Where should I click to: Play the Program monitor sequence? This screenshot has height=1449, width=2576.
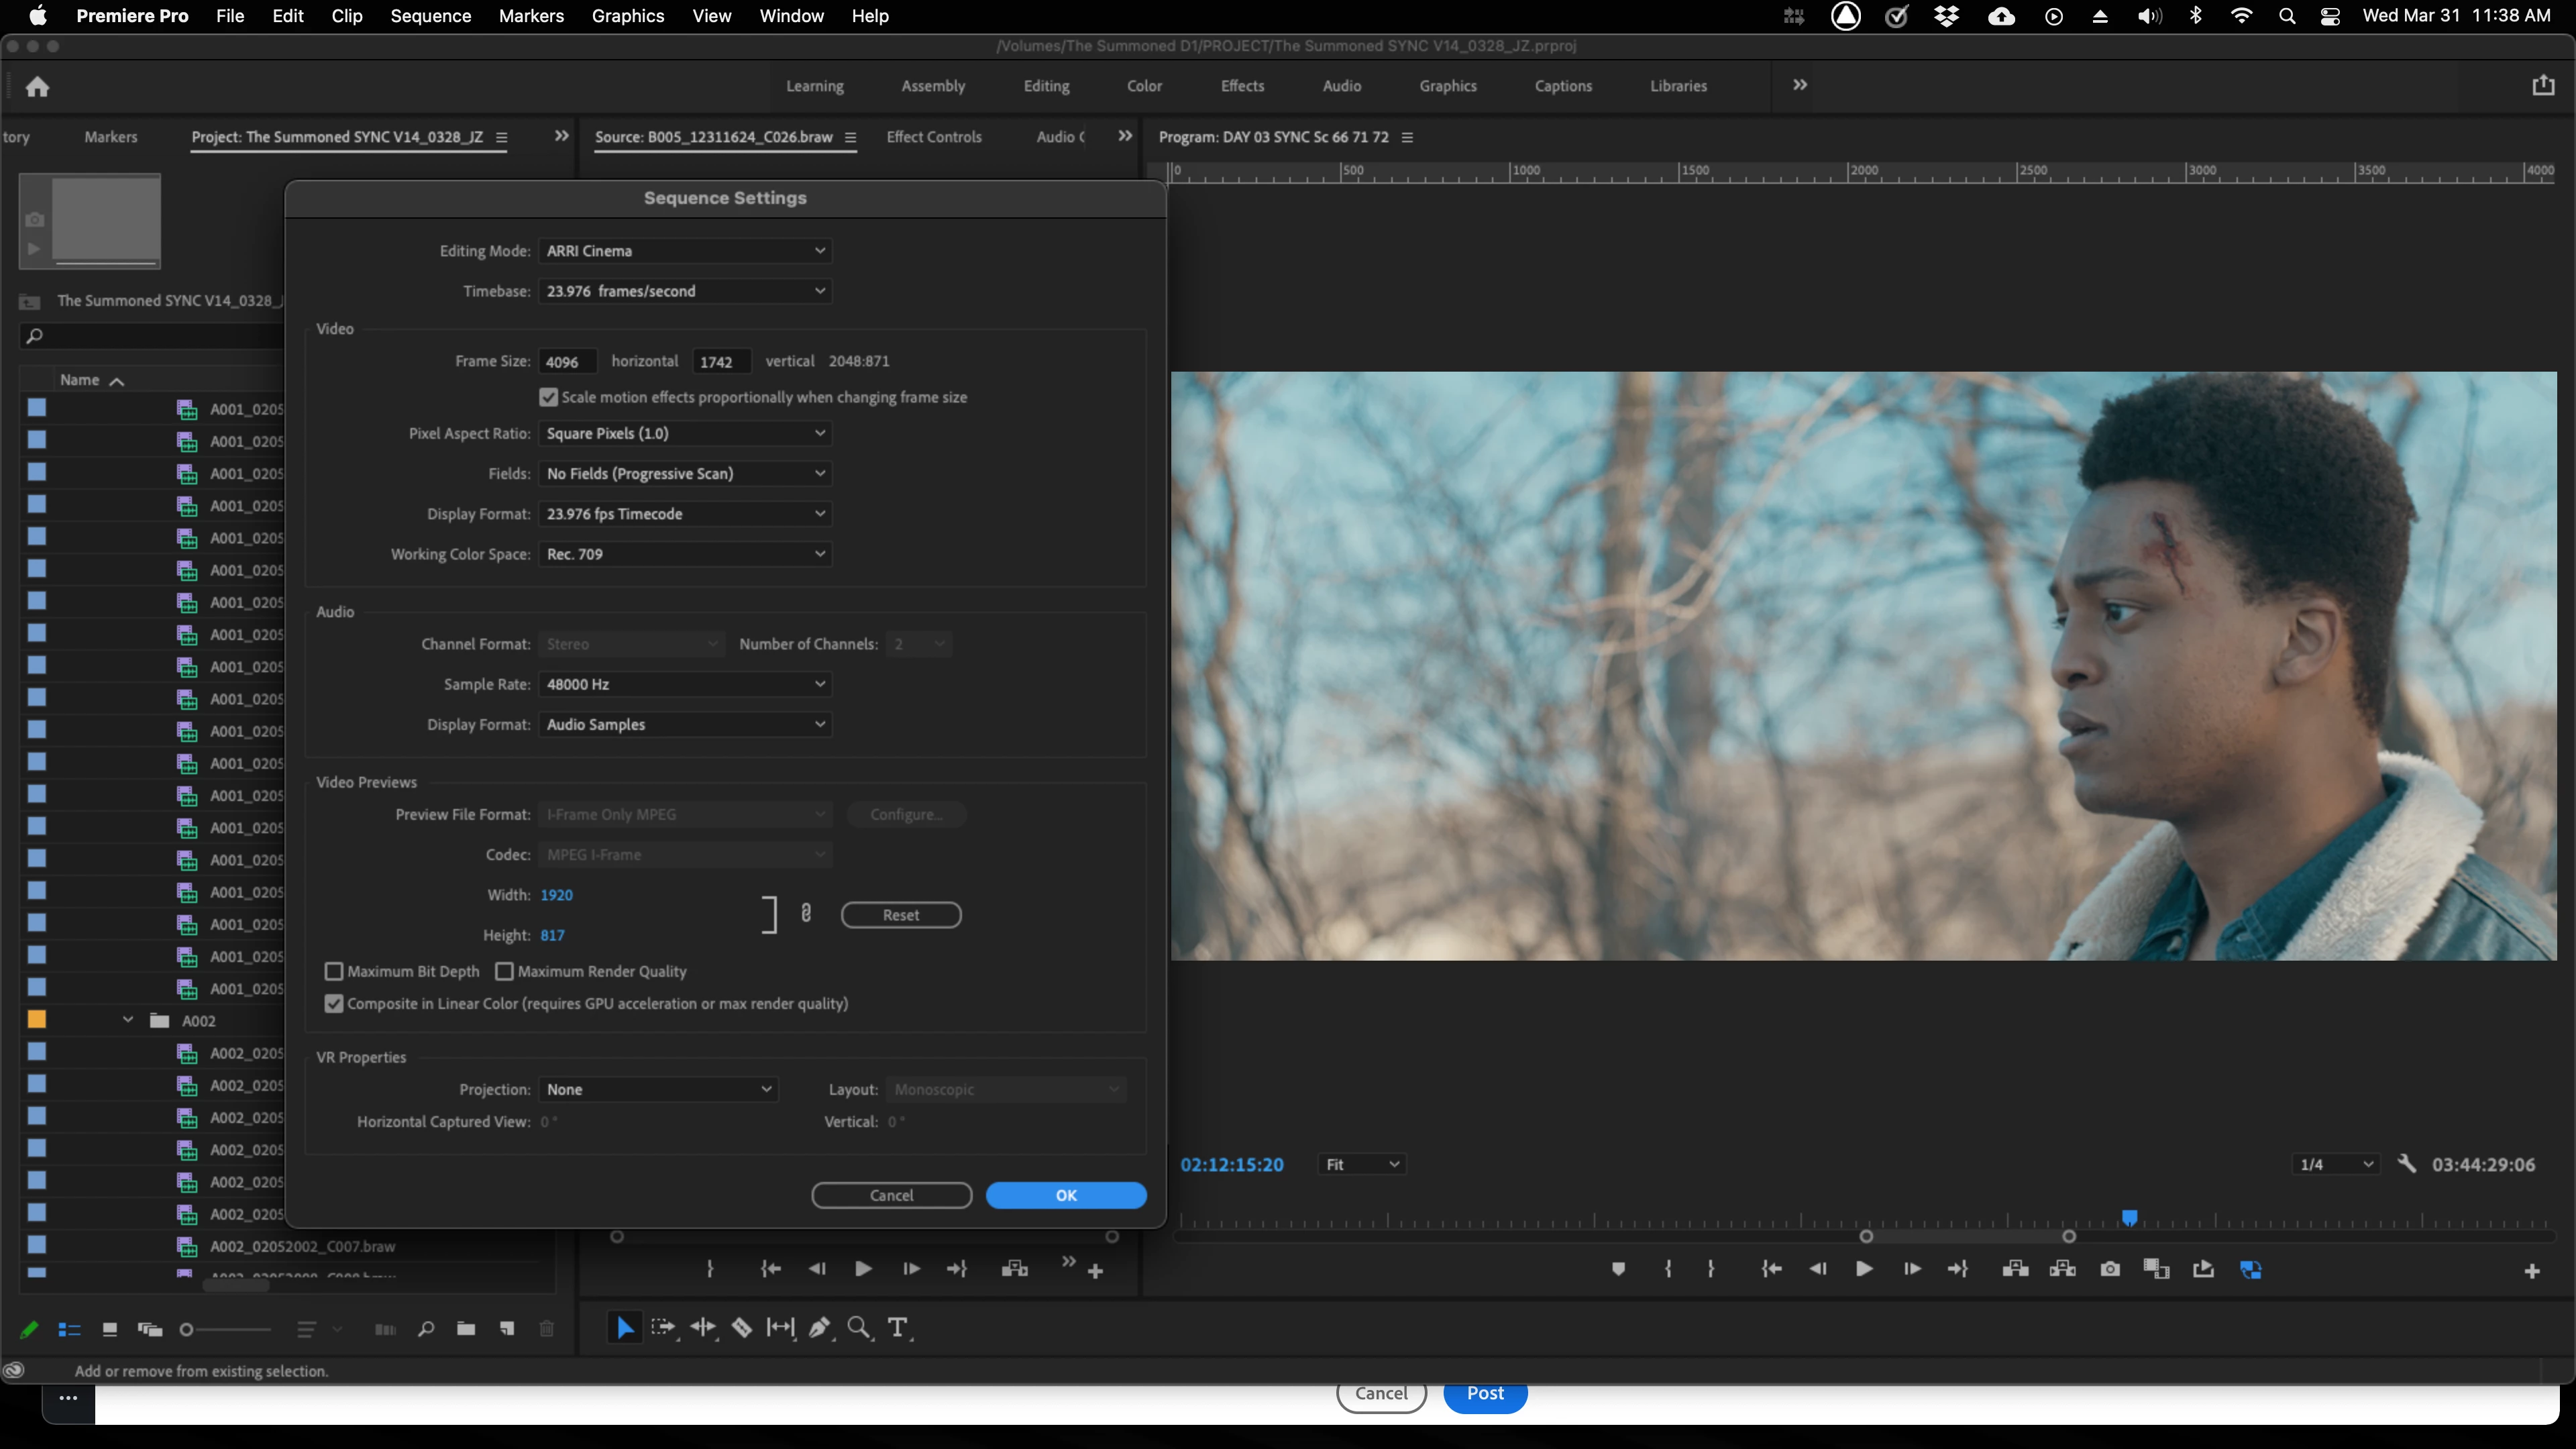pos(1864,1269)
